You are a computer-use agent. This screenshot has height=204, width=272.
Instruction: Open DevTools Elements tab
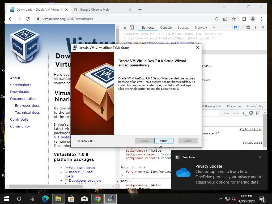148,28
